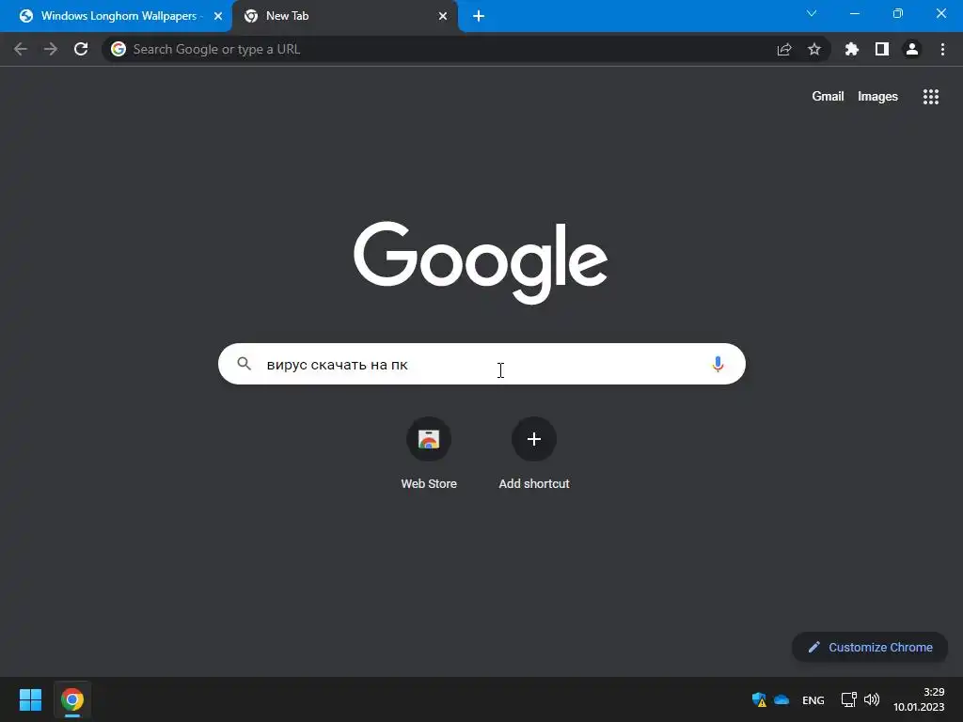This screenshot has width=963, height=722.
Task: Click the forward navigation arrow
Action: point(51,49)
